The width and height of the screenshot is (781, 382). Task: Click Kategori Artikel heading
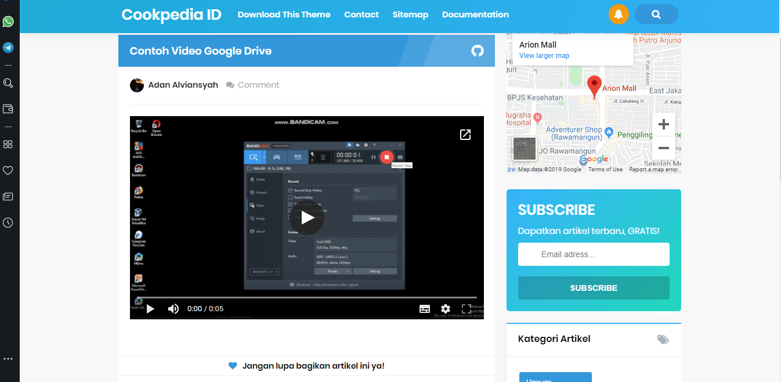554,339
